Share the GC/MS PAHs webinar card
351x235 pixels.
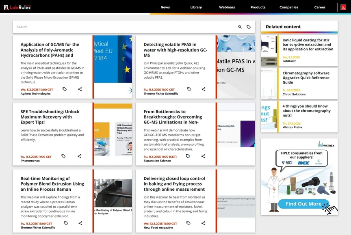pyautogui.click(x=80, y=89)
